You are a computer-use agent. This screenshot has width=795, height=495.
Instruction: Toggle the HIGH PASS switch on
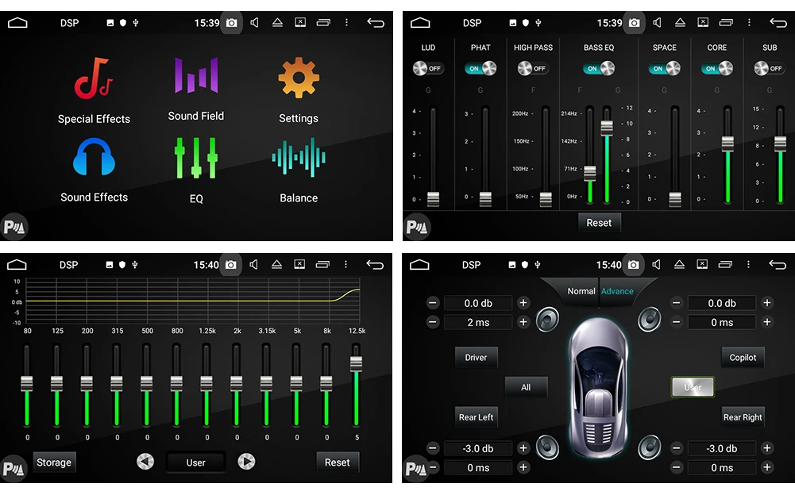tap(532, 68)
